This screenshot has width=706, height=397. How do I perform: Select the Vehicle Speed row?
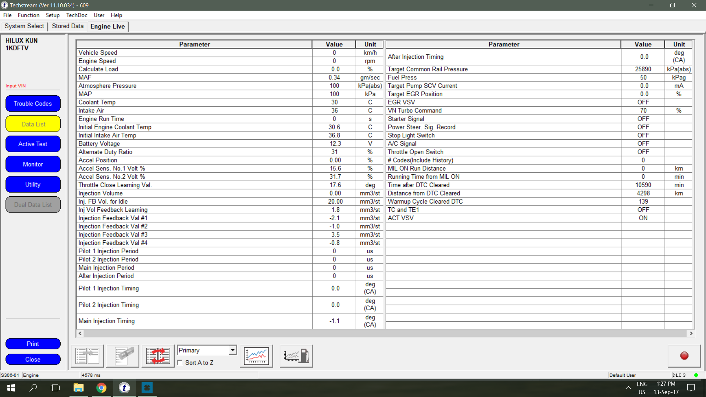pyautogui.click(x=230, y=53)
